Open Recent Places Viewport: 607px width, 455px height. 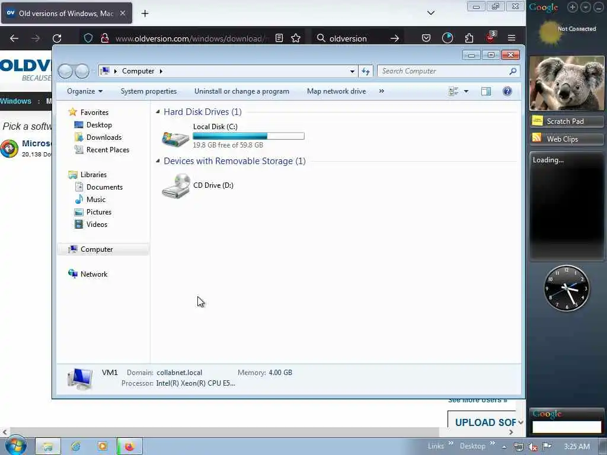click(108, 150)
